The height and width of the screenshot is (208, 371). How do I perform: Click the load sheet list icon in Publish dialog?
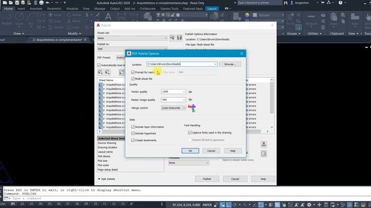172,38
